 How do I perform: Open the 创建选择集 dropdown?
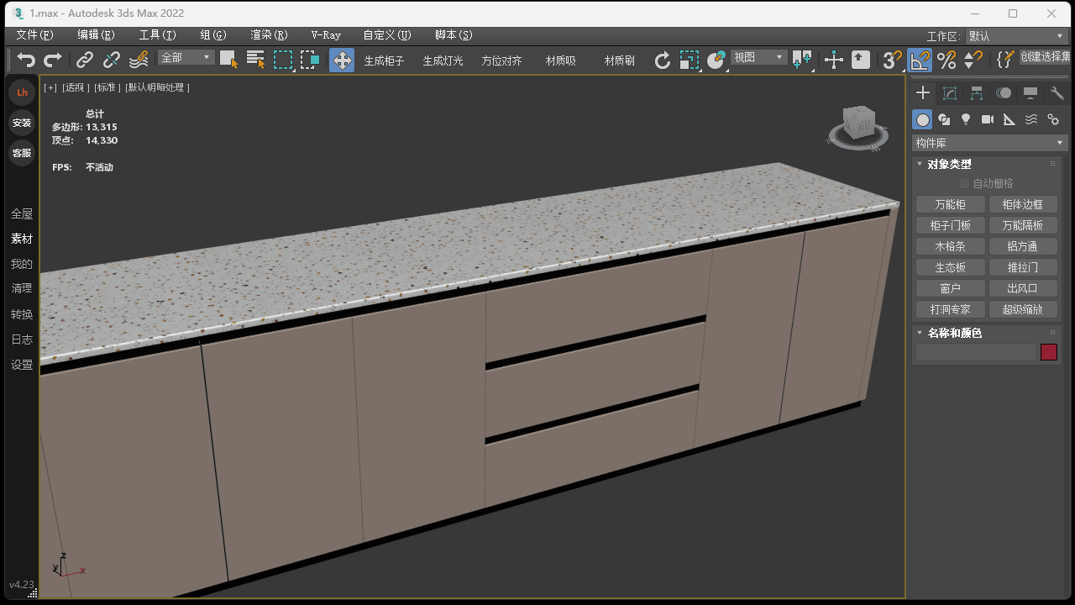(x=1046, y=57)
